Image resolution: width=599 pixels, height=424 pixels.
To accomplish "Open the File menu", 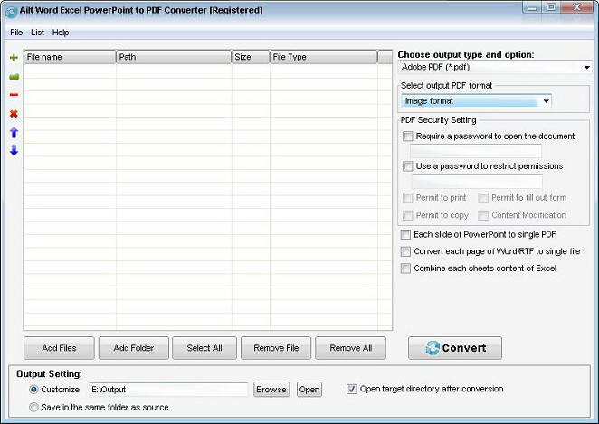I will click(x=16, y=33).
